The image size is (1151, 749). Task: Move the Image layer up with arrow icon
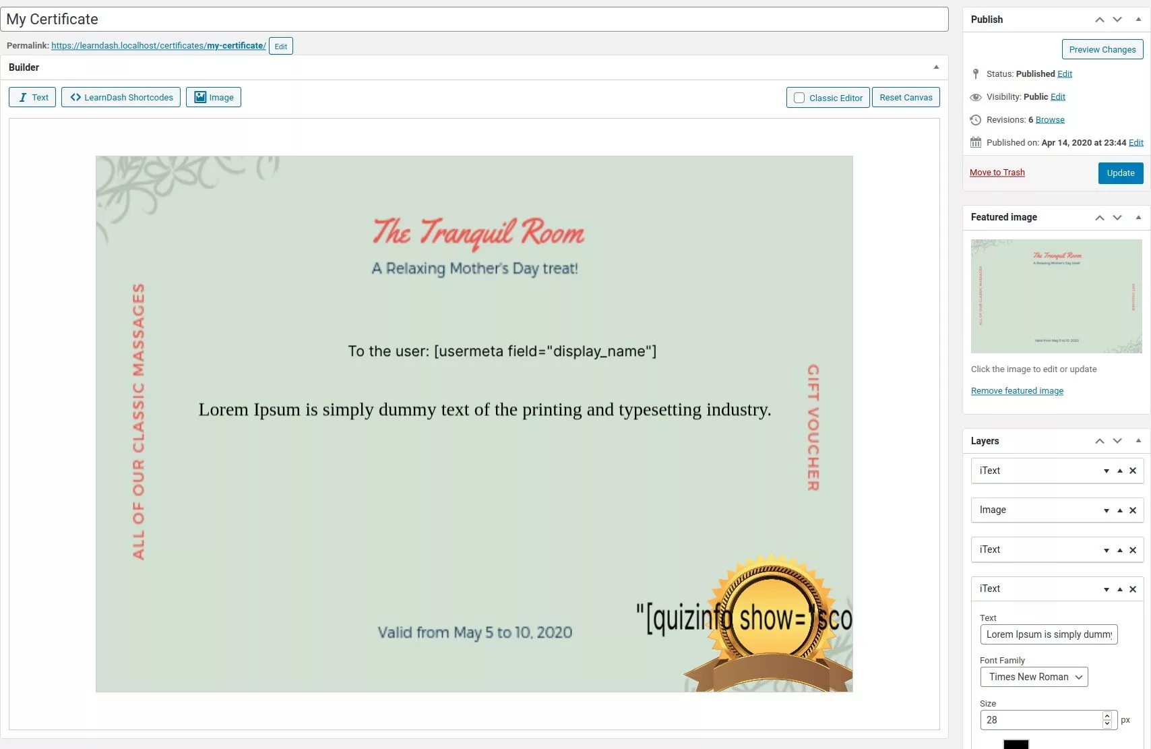tap(1120, 510)
